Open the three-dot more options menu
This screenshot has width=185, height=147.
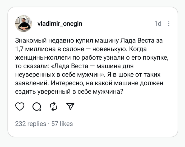[x=169, y=24]
